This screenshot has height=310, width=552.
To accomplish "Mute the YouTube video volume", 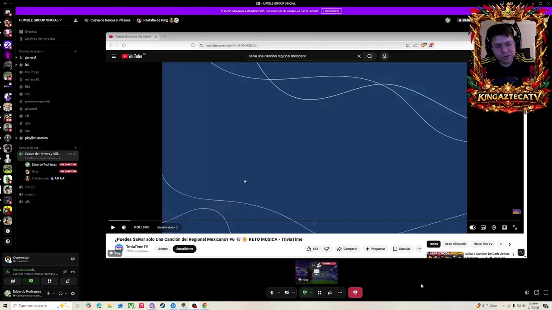I will tap(124, 227).
